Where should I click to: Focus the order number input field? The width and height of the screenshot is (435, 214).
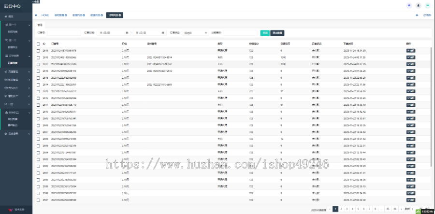click(64, 33)
